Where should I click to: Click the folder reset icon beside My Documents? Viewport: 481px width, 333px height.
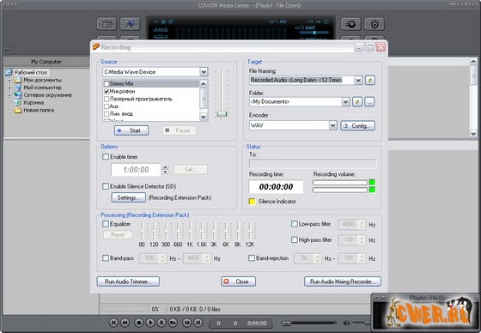click(357, 102)
